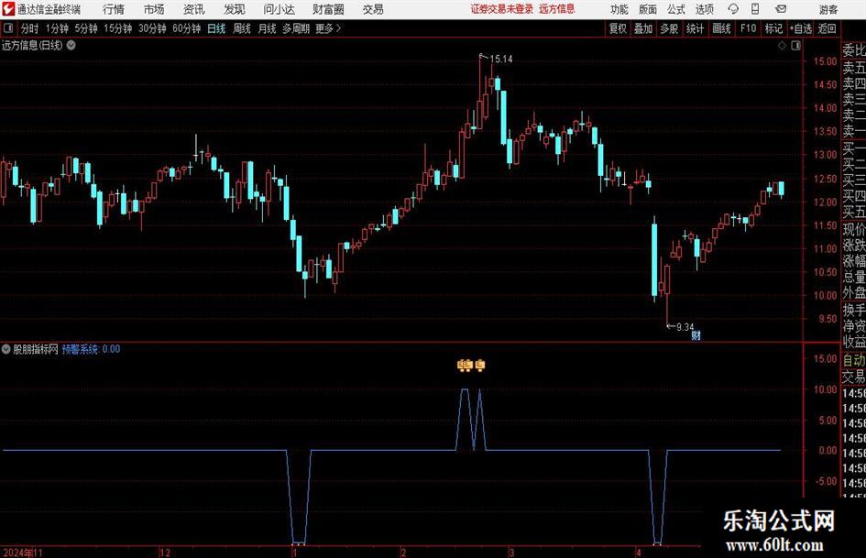
Task: Click the 预警系统: 0.00 indicator value
Action: tap(91, 349)
